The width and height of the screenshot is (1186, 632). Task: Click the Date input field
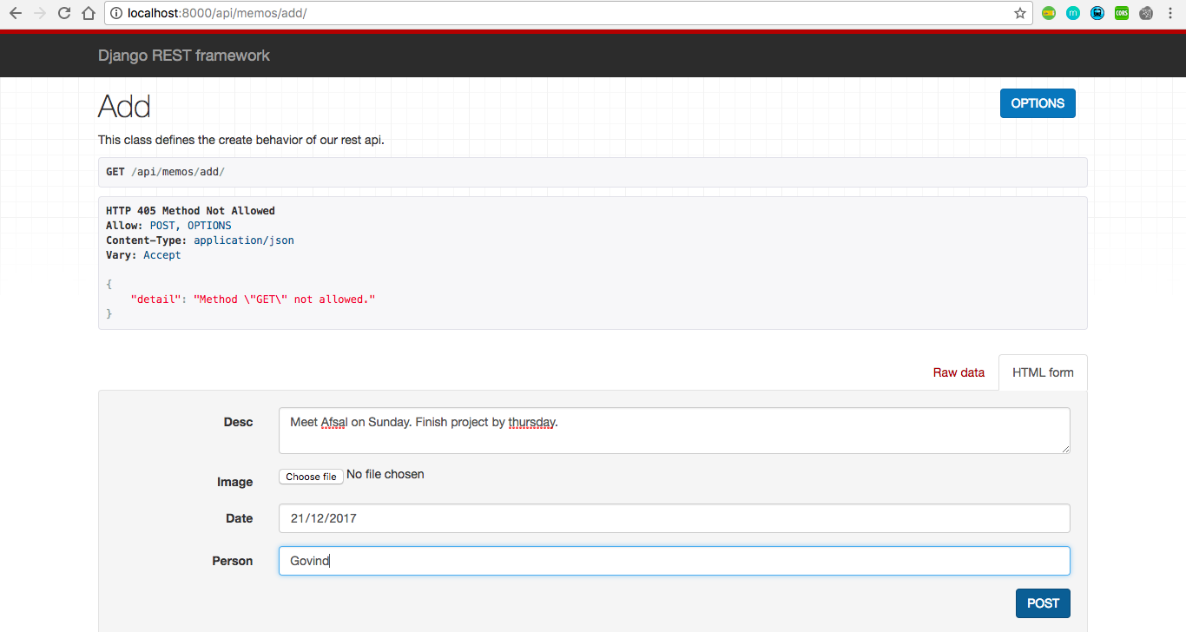674,518
